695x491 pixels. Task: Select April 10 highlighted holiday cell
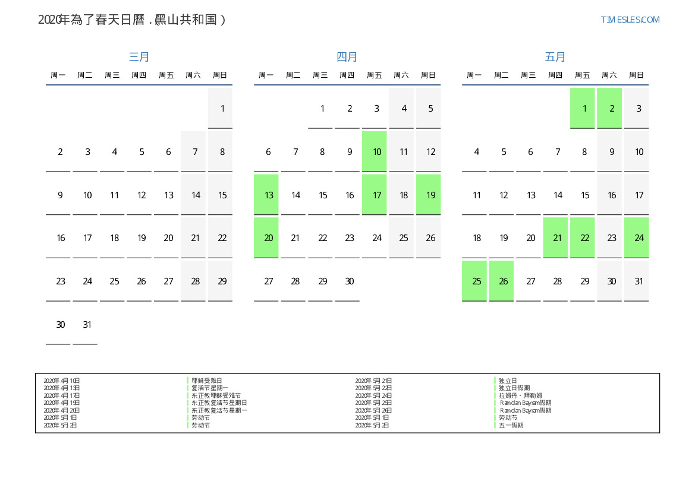coord(375,151)
